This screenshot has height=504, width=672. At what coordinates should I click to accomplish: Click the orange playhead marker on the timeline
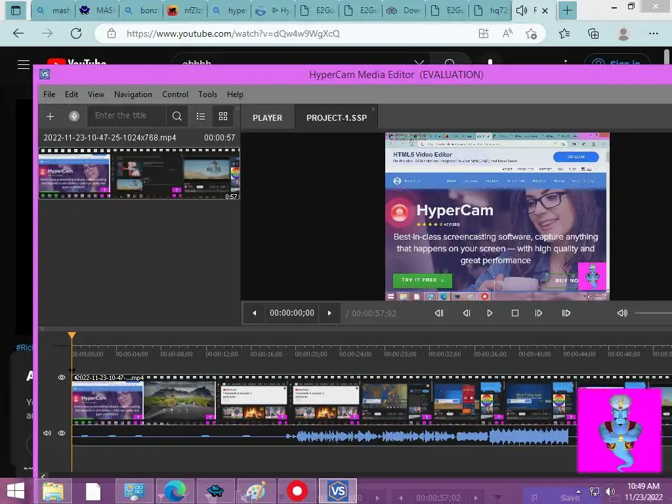tap(72, 335)
